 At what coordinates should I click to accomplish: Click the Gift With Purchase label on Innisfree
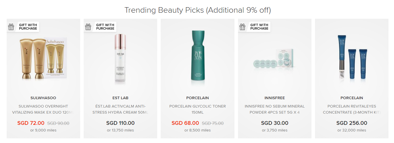tap(259, 27)
